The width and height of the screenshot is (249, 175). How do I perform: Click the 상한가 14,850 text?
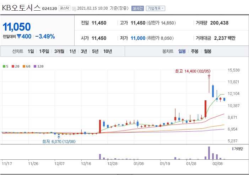click(161, 23)
